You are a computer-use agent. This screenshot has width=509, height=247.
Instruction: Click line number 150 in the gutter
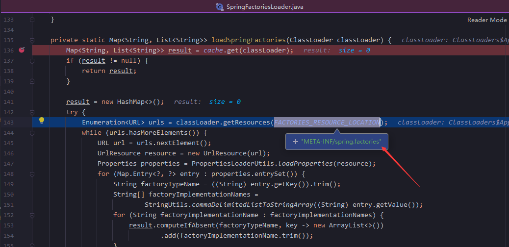coord(8,195)
